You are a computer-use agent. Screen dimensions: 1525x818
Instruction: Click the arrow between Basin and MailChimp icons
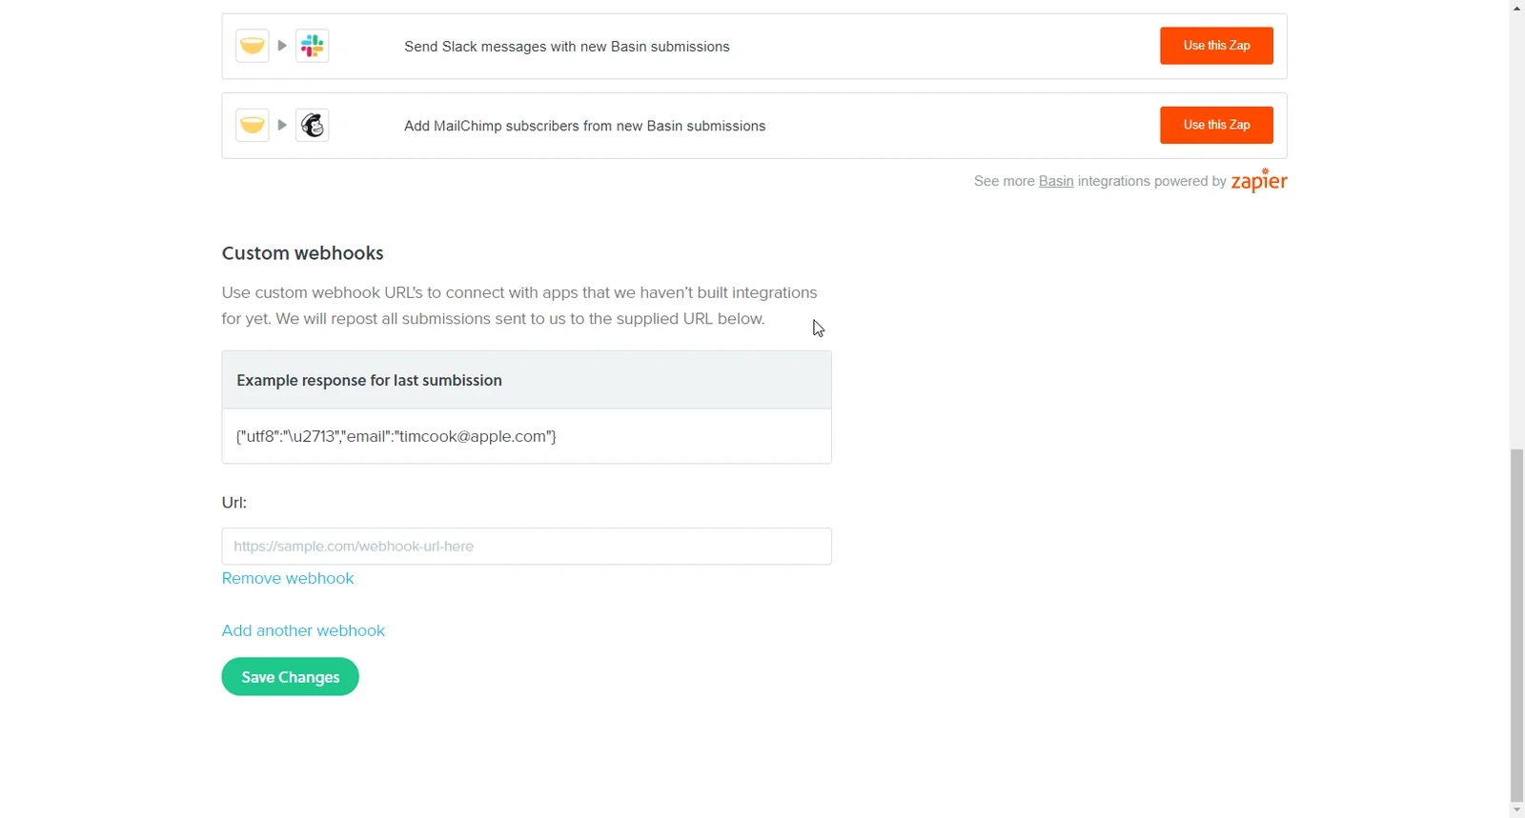pyautogui.click(x=282, y=125)
